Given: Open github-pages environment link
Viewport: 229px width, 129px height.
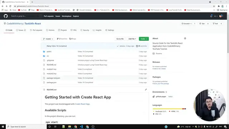Looking at the screenshot, I should tap(161, 96).
